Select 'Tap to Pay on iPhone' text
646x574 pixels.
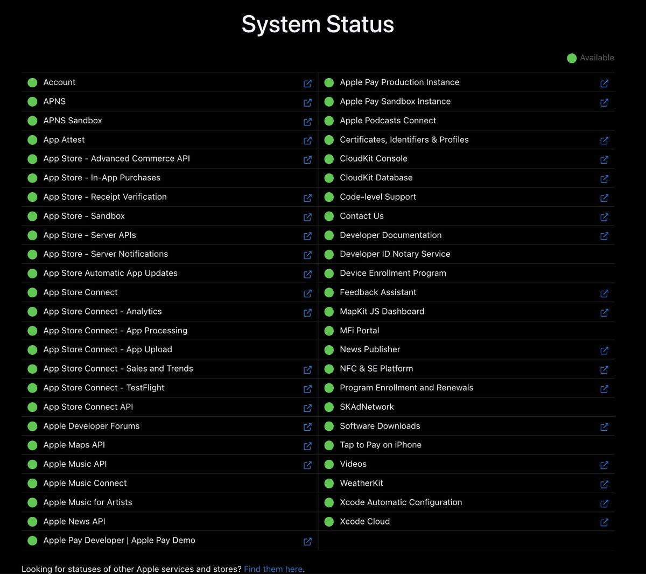[x=381, y=445]
